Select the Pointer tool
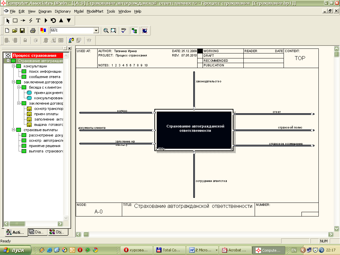Screen dimensions: 340x255 (8, 21)
